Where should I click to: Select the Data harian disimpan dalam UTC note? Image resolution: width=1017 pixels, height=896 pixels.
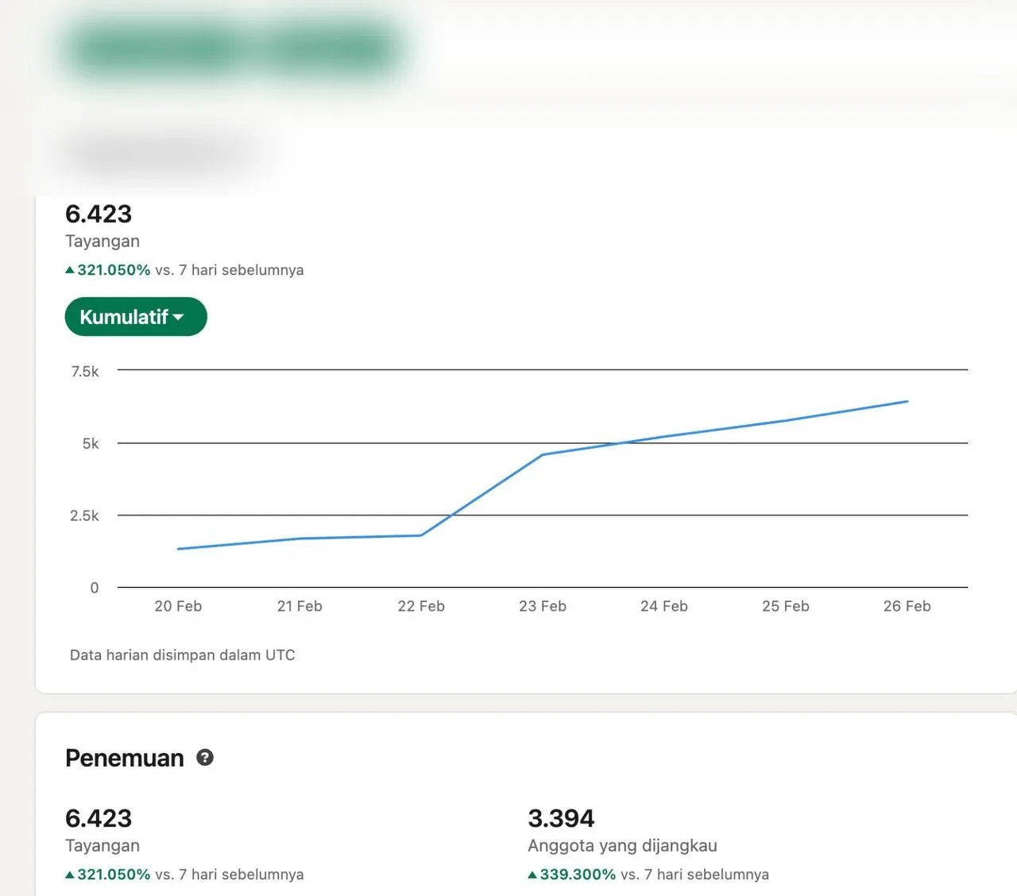183,655
